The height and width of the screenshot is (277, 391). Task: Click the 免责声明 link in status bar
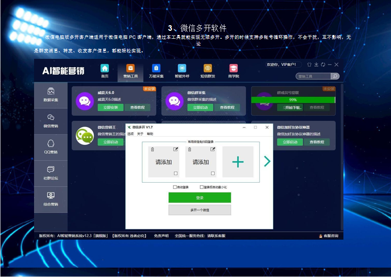pyautogui.click(x=161, y=235)
